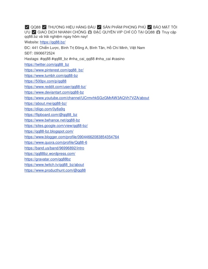Open the YouTube channel about link

87,98
